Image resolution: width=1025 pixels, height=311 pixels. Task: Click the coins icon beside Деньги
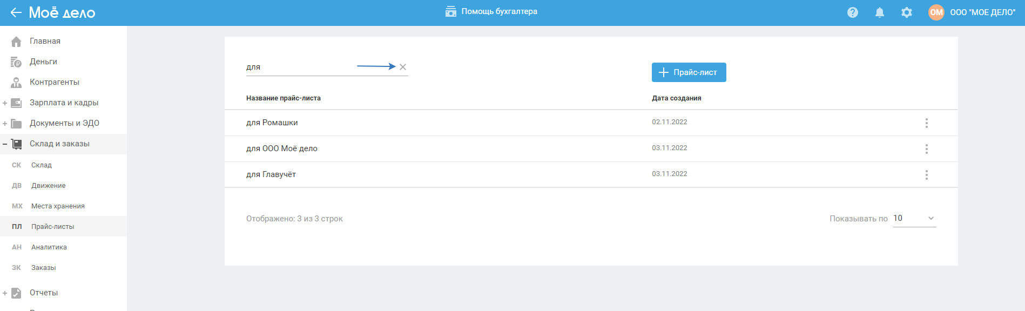coord(16,62)
